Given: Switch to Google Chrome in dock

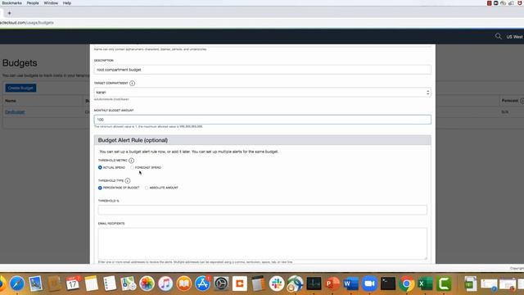Looking at the screenshot, I should click(x=406, y=284).
